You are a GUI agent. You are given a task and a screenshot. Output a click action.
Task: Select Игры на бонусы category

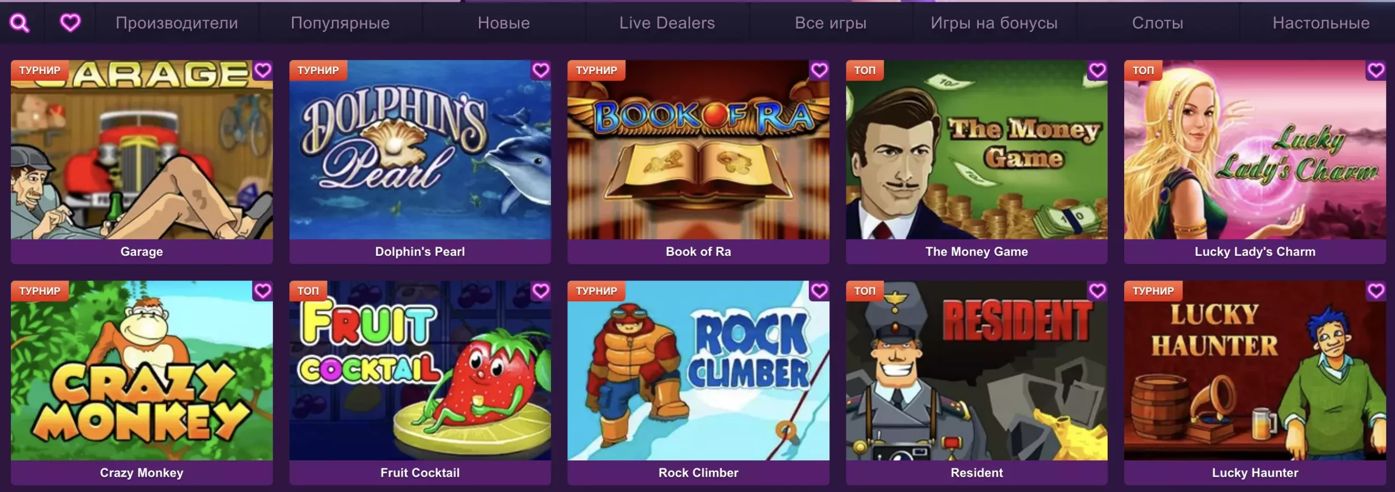point(994,23)
